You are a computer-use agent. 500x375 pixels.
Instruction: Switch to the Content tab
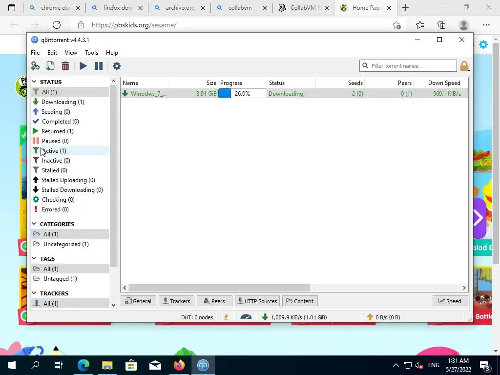pyautogui.click(x=300, y=301)
